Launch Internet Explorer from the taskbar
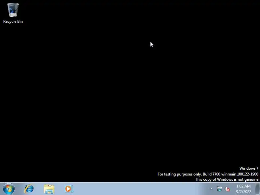The width and height of the screenshot is (260, 195). click(x=29, y=189)
